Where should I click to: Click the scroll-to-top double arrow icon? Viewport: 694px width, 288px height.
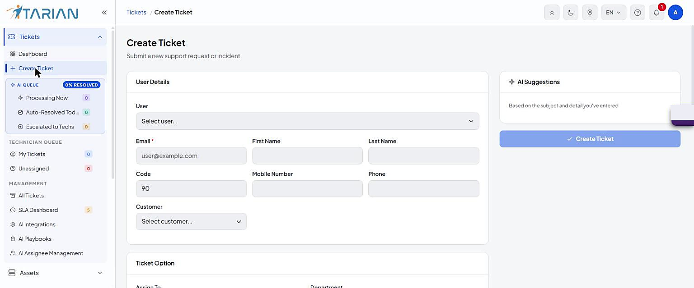[x=552, y=13]
